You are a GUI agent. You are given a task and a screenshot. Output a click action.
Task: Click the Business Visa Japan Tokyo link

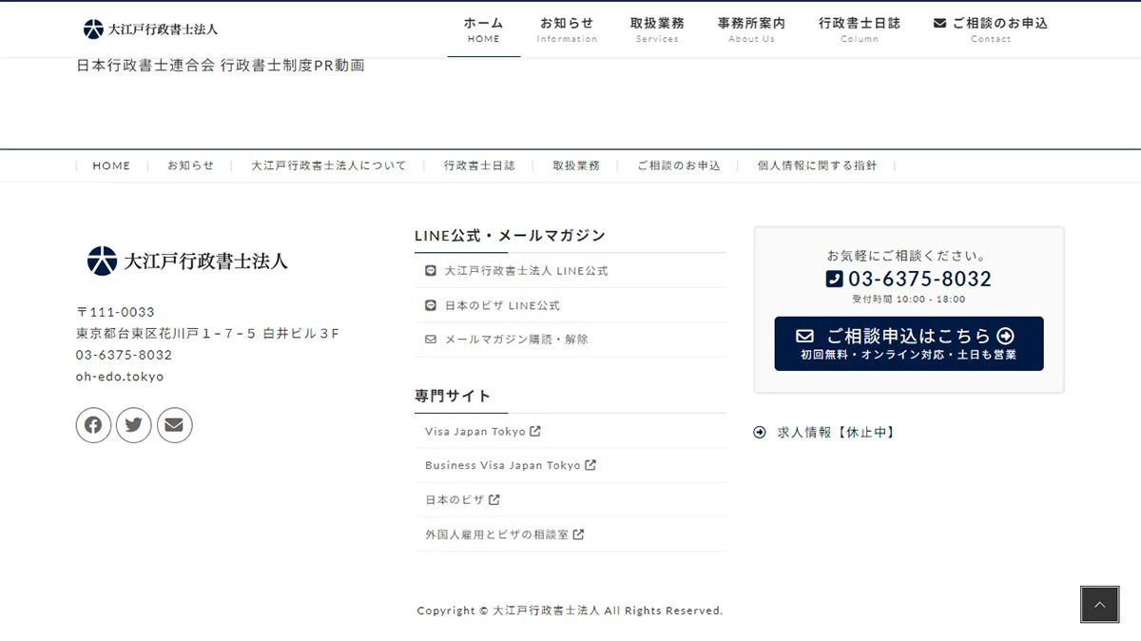[502, 465]
